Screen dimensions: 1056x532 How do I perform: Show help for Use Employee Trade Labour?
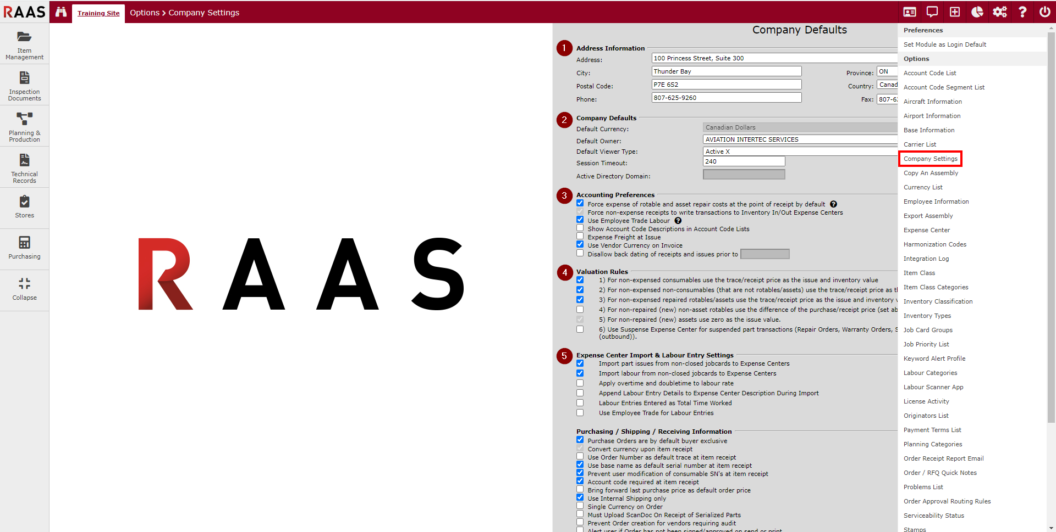[678, 221]
